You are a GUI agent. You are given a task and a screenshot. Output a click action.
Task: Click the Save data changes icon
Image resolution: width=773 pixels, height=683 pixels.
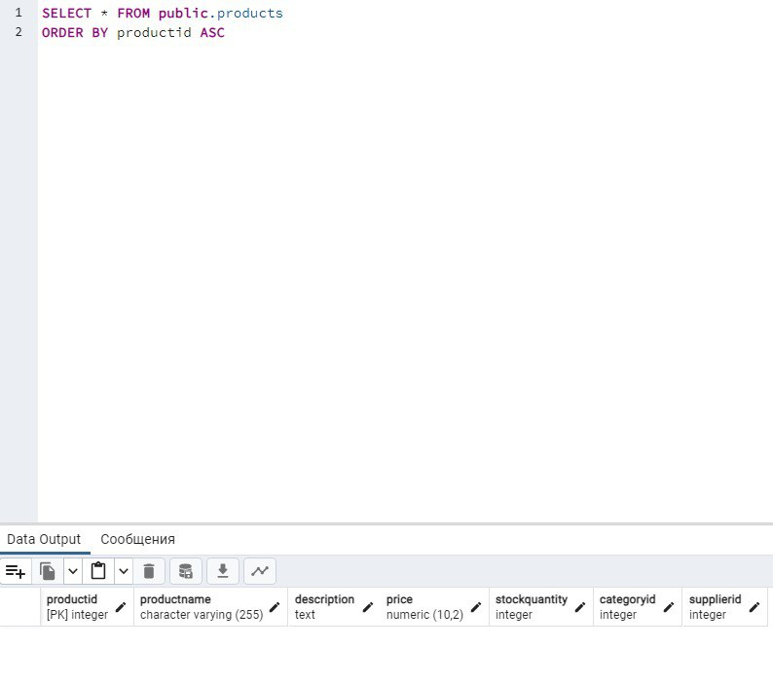tap(186, 571)
